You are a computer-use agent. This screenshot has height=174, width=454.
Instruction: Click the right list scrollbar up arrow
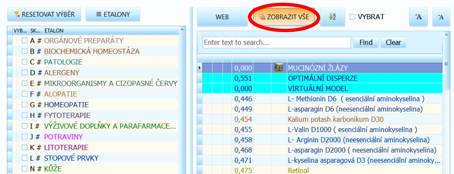[x=446, y=35]
